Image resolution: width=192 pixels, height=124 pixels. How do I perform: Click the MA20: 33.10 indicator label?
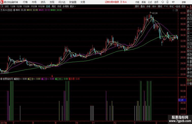(44, 10)
